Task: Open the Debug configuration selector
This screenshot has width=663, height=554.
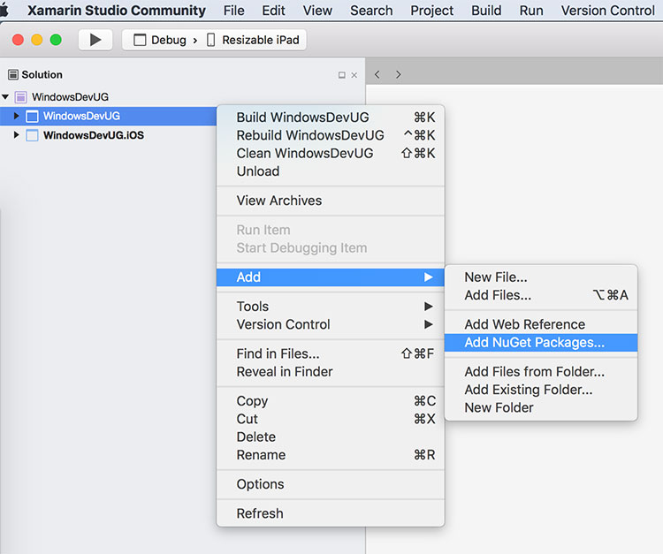Action: click(161, 40)
